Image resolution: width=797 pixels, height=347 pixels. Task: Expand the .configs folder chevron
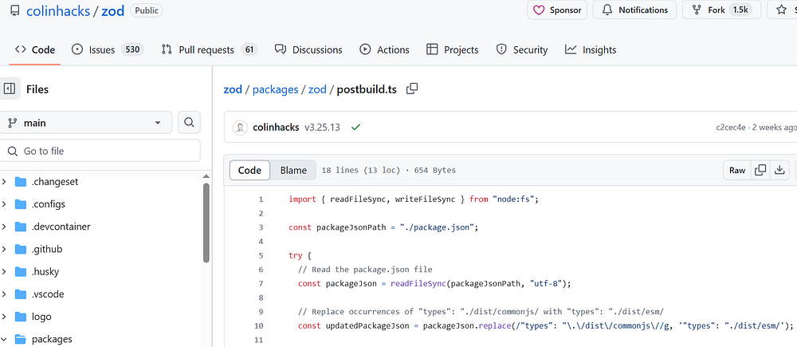(4, 204)
